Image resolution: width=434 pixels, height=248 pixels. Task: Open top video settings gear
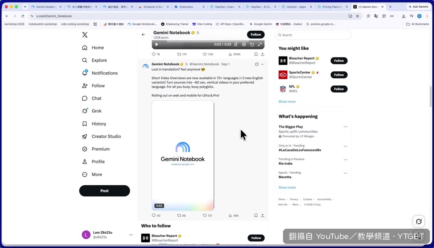[244, 44]
